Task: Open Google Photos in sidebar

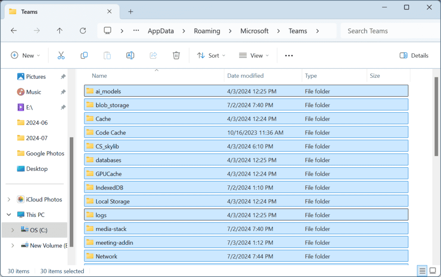Action: (x=45, y=154)
